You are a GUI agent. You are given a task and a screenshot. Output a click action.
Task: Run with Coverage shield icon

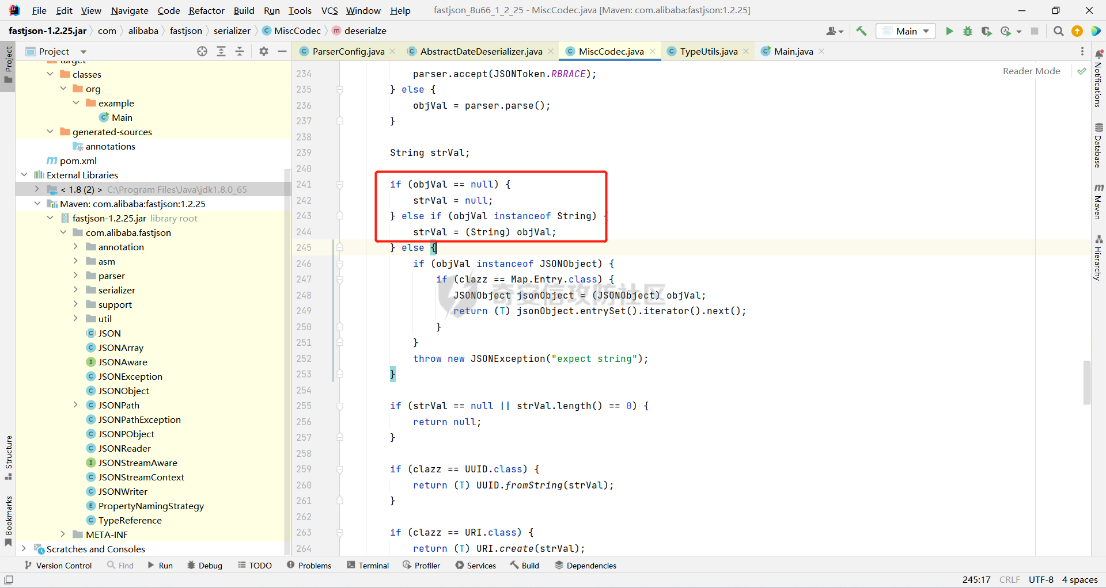pos(986,31)
